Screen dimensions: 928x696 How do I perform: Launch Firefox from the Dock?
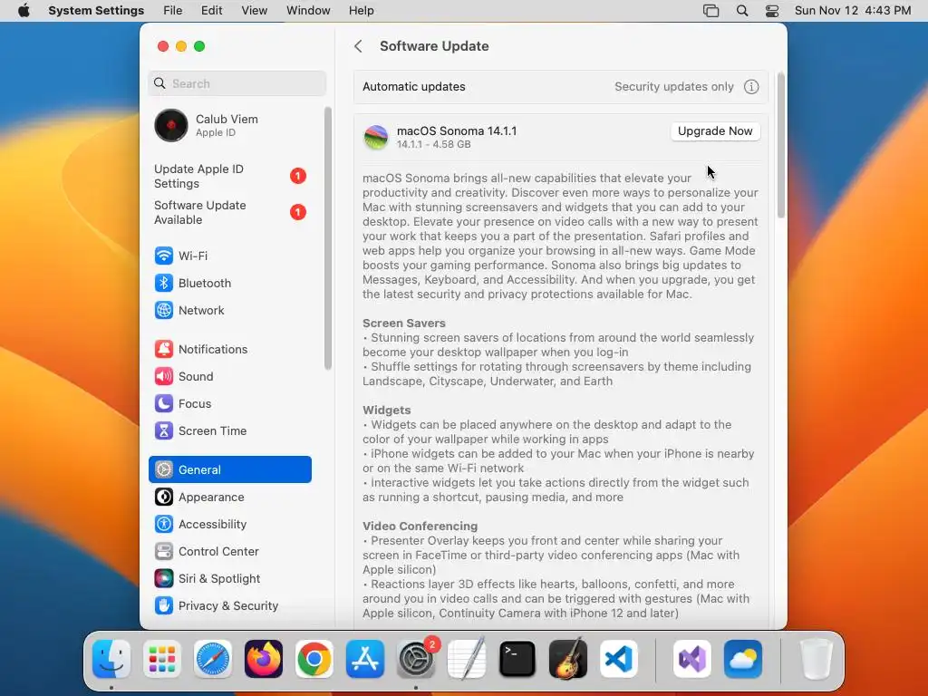[264, 659]
